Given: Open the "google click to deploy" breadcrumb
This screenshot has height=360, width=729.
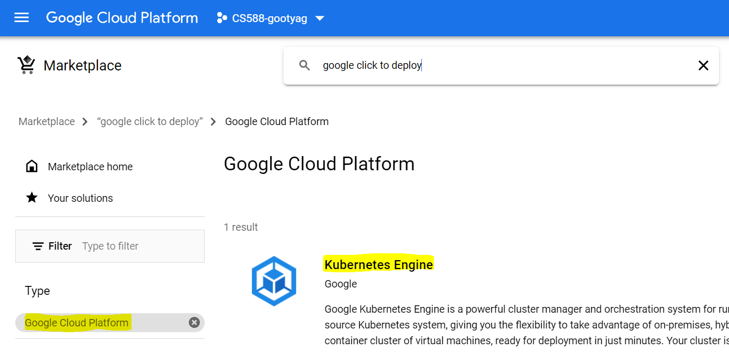Looking at the screenshot, I should [x=150, y=121].
